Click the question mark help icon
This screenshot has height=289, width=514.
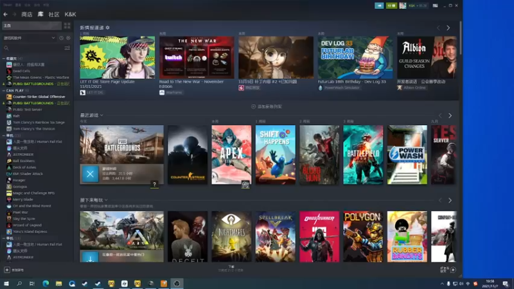click(154, 185)
